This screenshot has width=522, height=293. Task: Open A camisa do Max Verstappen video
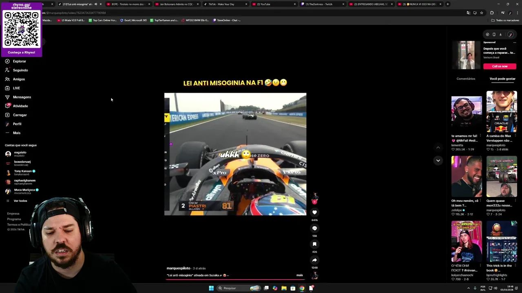502,112
